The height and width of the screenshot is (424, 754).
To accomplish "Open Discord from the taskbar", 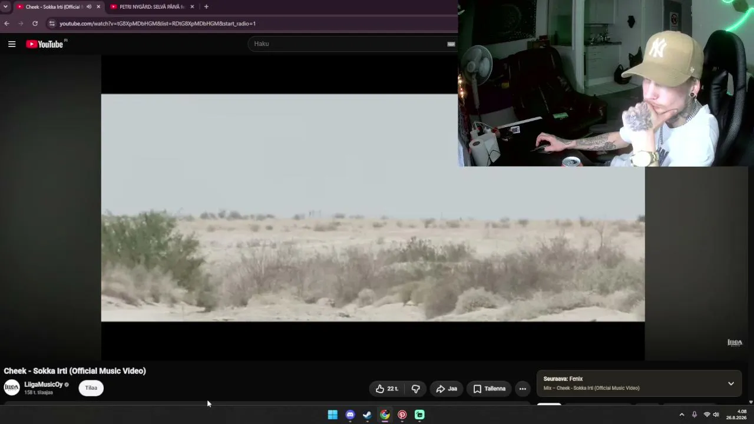I will pyautogui.click(x=350, y=415).
